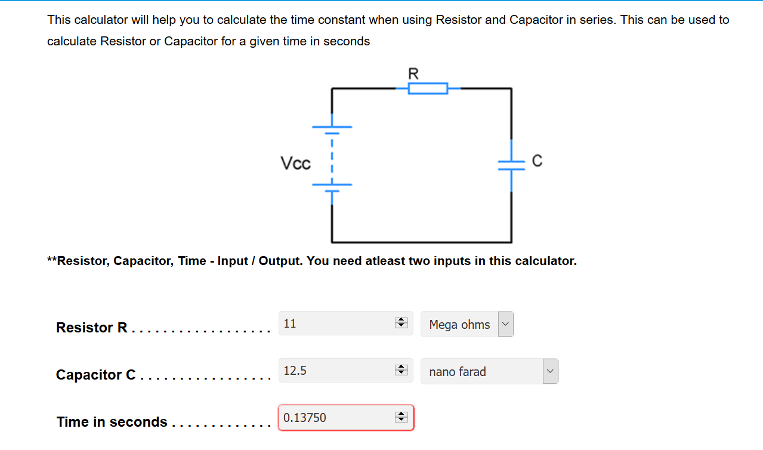
Task: Click the 'Resistor R' label text
Action: pos(92,328)
